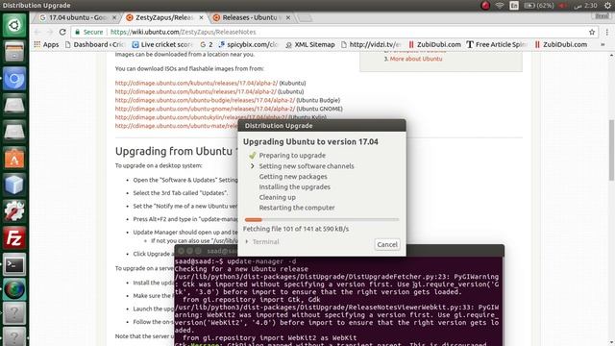
Task: Close the Releases - Ubuntu tab
Action: coord(288,17)
